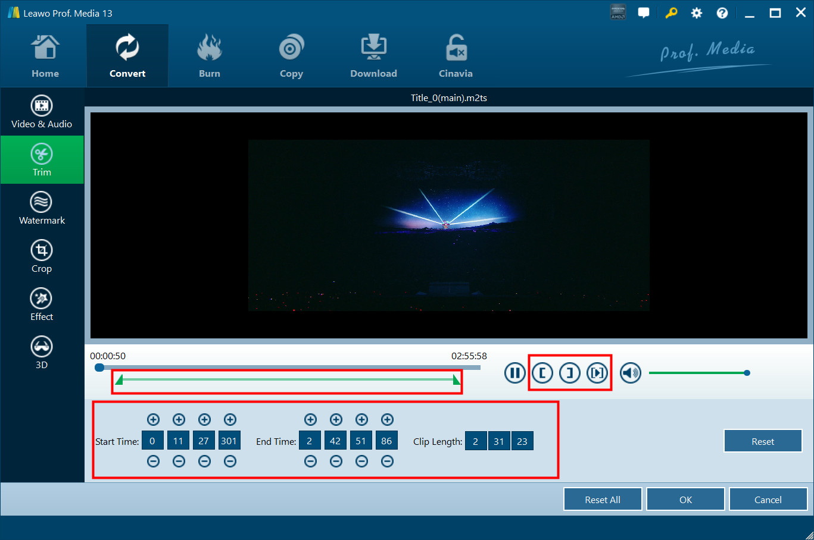Increase Start Time minutes above 11
Screen dimensions: 814x540
179,419
